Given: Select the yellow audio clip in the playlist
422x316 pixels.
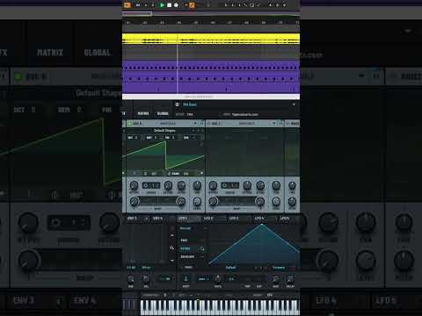Looking at the screenshot, I should (211, 39).
